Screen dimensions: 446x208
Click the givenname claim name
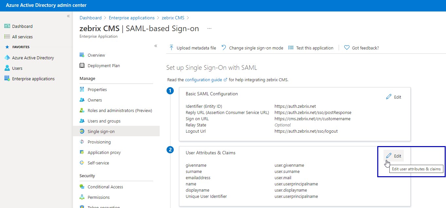[196, 165]
